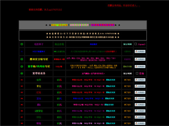Open QQ message button for 宽带钻/肉鸡钻专区
The image size is (169, 126).
[140, 67]
